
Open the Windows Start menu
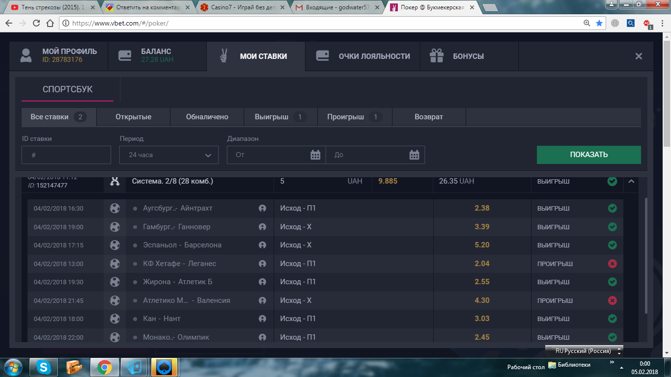pyautogui.click(x=13, y=367)
